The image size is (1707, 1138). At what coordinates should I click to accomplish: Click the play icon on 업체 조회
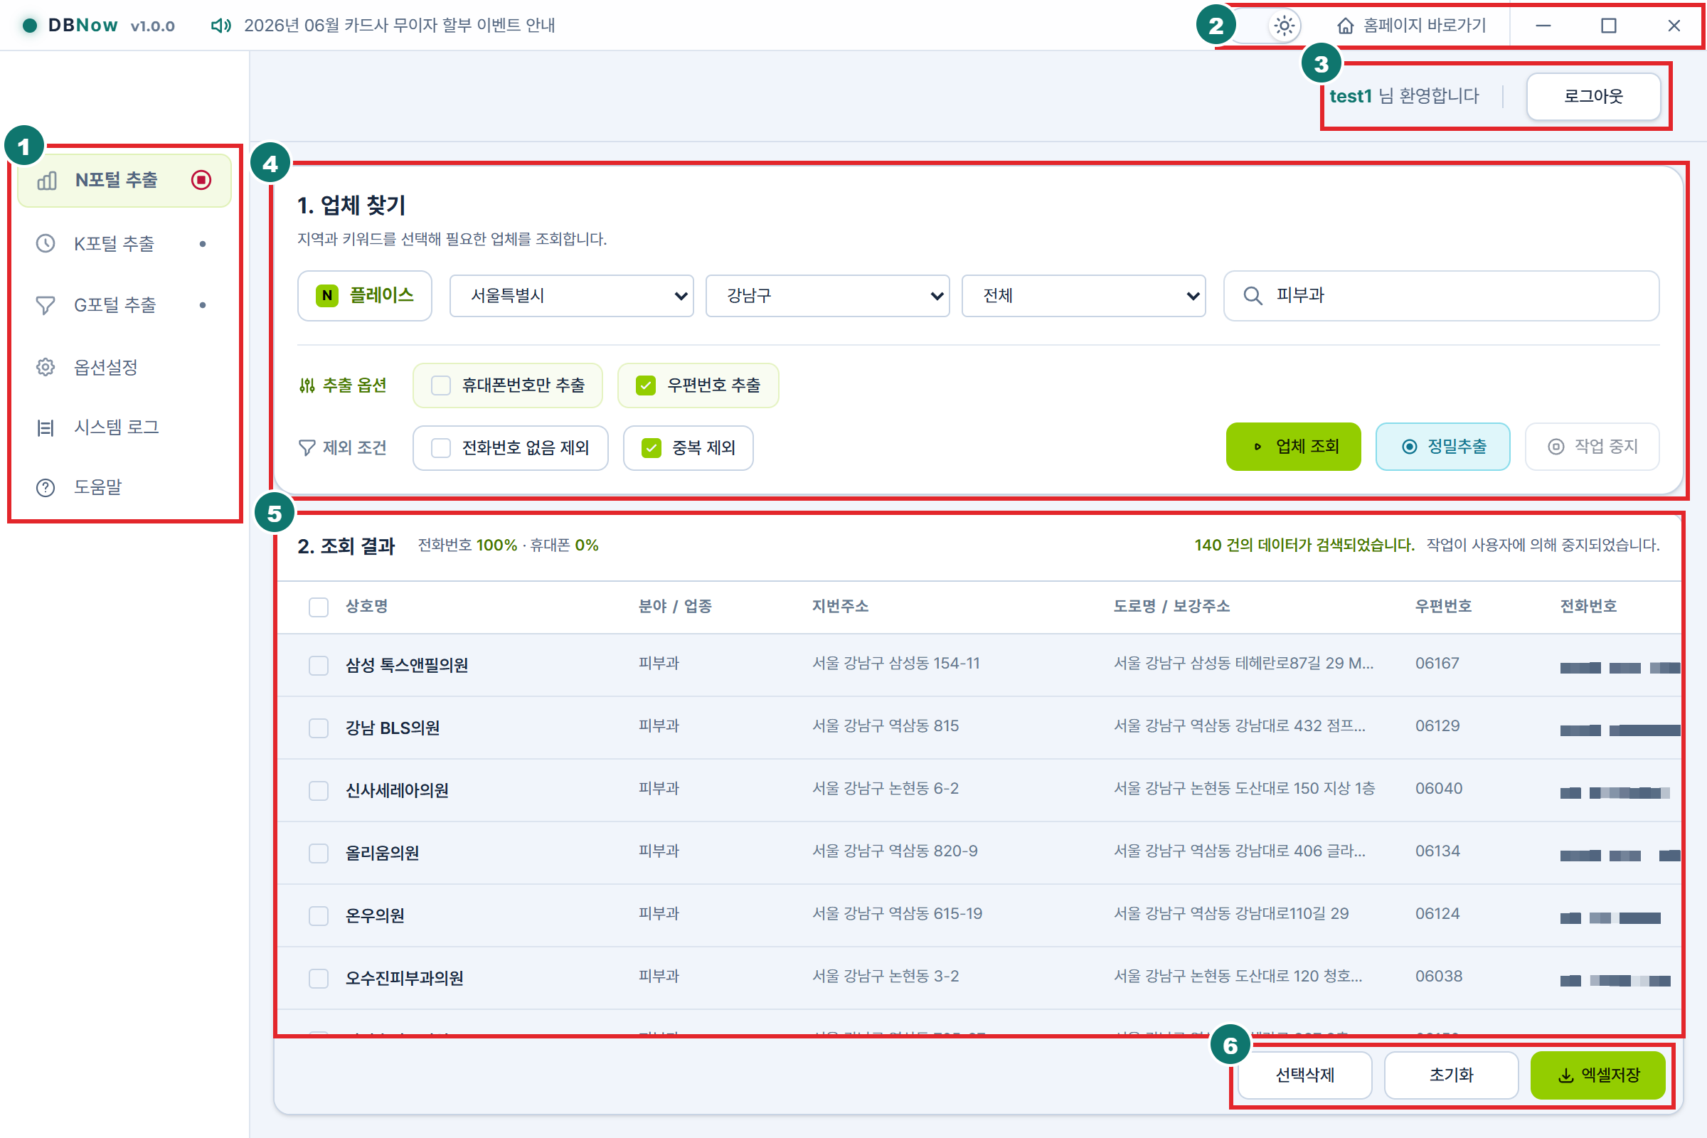click(1257, 447)
